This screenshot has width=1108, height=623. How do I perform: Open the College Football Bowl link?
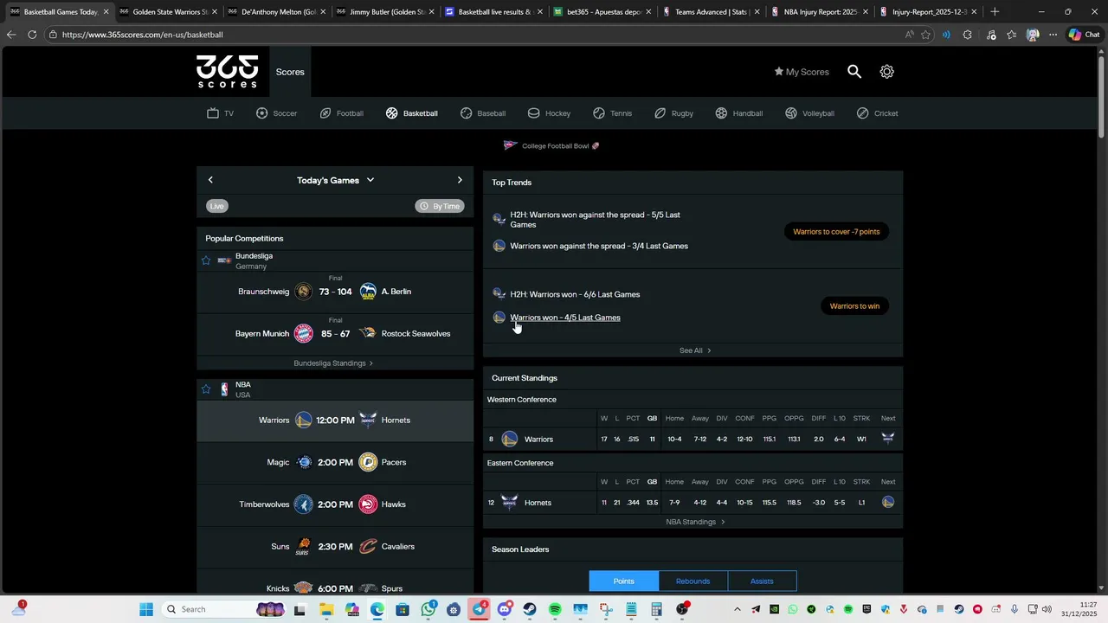(551, 145)
